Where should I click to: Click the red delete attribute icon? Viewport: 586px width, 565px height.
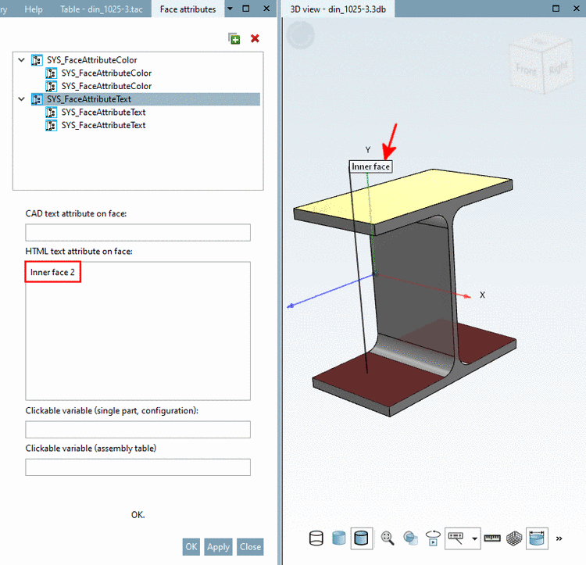[255, 38]
